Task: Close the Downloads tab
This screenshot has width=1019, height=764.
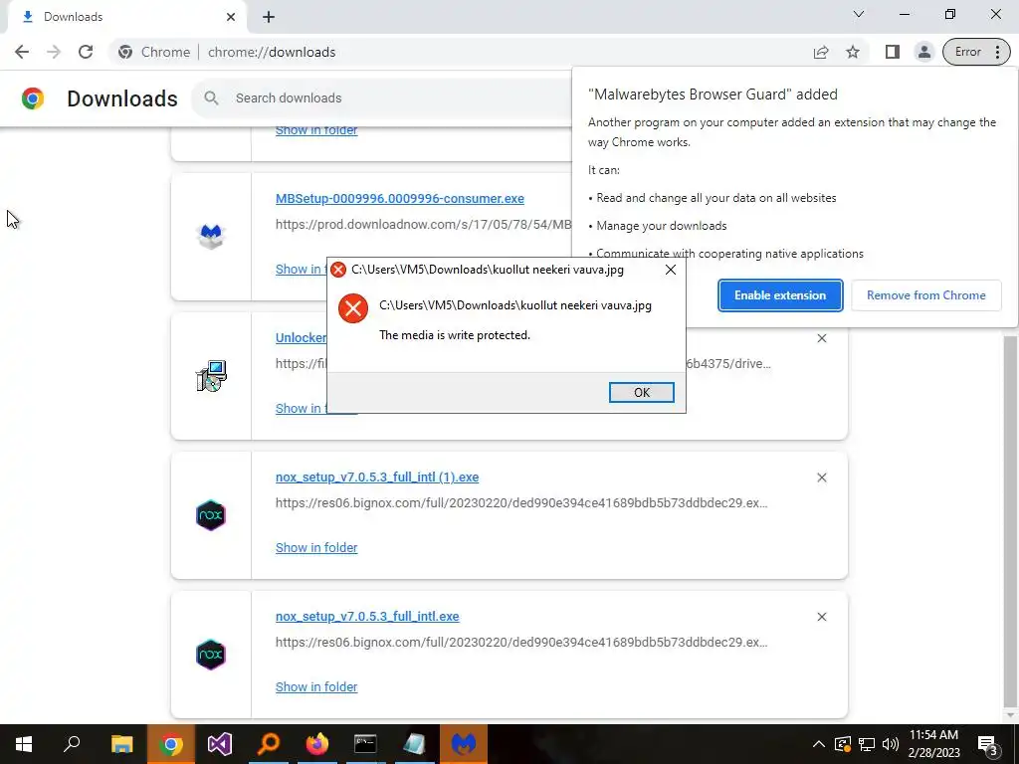Action: pos(231,17)
